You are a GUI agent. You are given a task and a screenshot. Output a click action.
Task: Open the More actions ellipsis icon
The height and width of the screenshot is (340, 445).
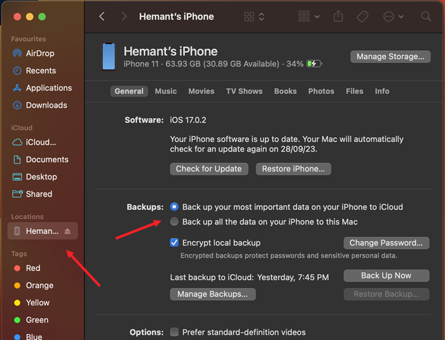click(x=388, y=16)
